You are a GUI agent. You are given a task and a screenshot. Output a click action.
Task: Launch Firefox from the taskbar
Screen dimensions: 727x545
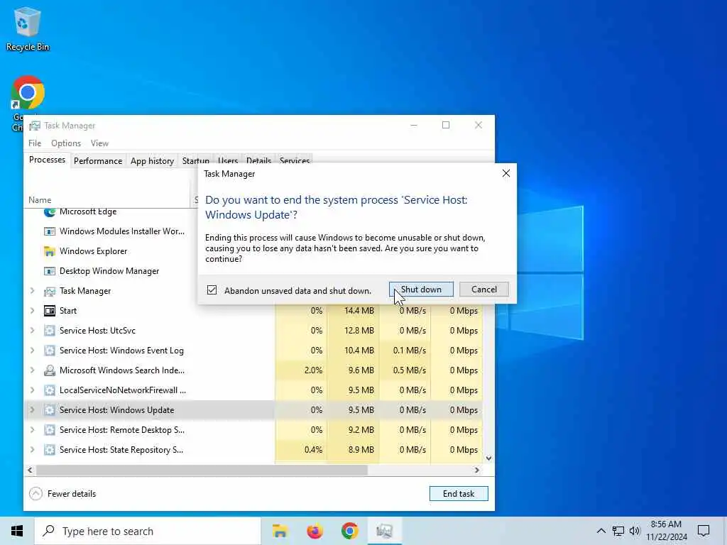click(x=315, y=531)
